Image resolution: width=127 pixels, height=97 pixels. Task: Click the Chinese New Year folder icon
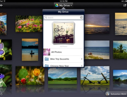click(47, 66)
